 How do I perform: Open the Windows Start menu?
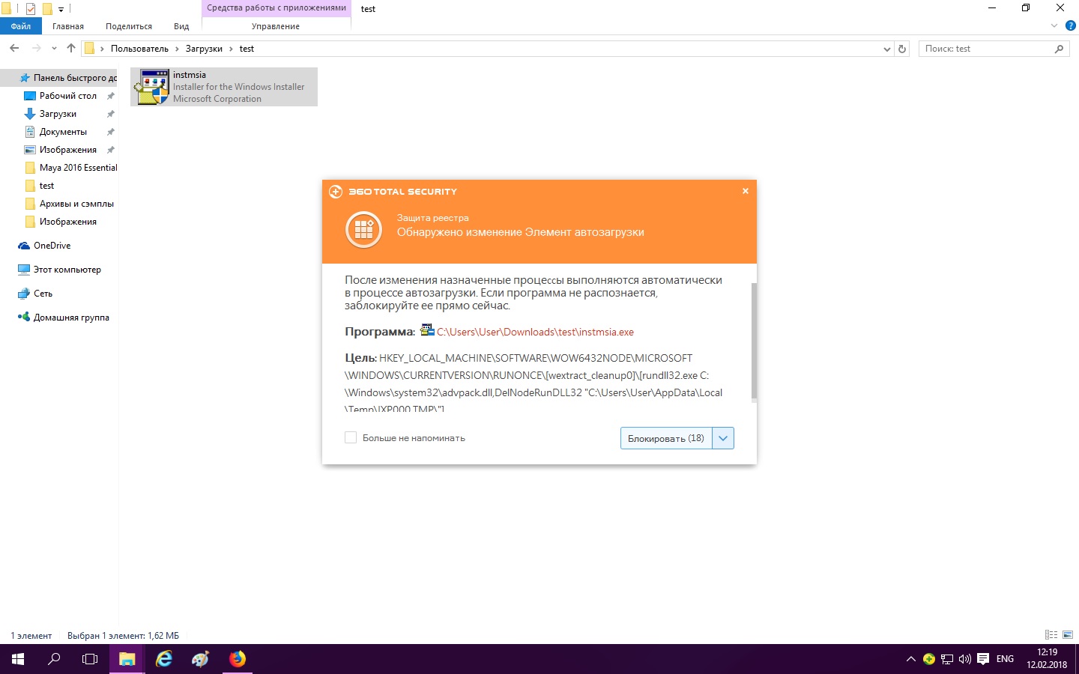coord(18,659)
